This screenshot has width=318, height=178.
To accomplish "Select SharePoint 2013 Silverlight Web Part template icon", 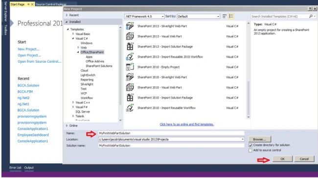I will point(130,26).
